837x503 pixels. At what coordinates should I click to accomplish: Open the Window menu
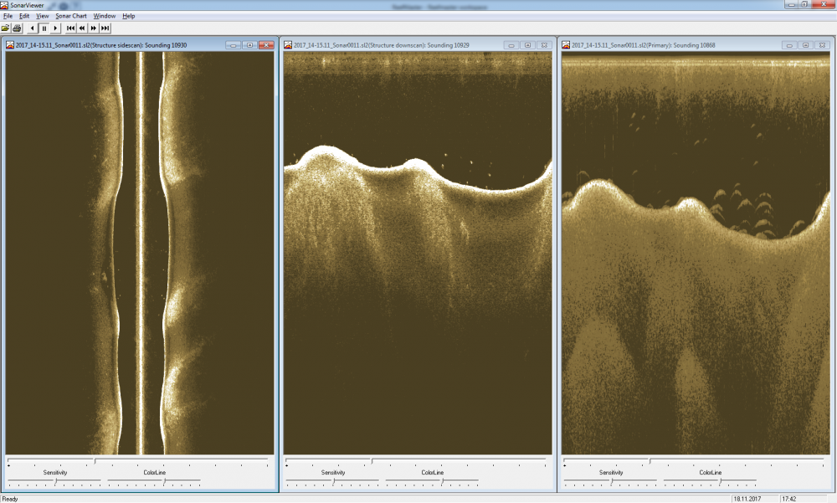click(x=105, y=16)
